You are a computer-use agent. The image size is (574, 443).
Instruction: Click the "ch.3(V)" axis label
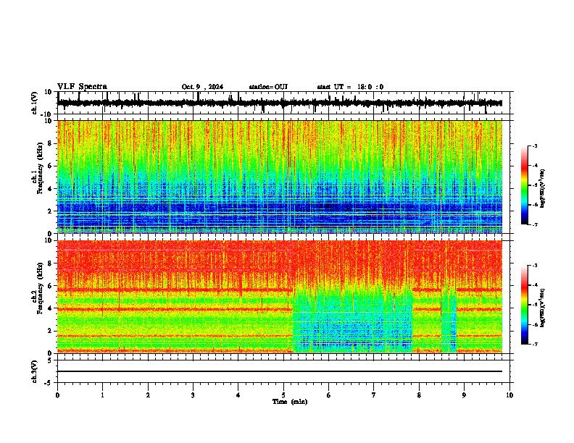(35, 371)
